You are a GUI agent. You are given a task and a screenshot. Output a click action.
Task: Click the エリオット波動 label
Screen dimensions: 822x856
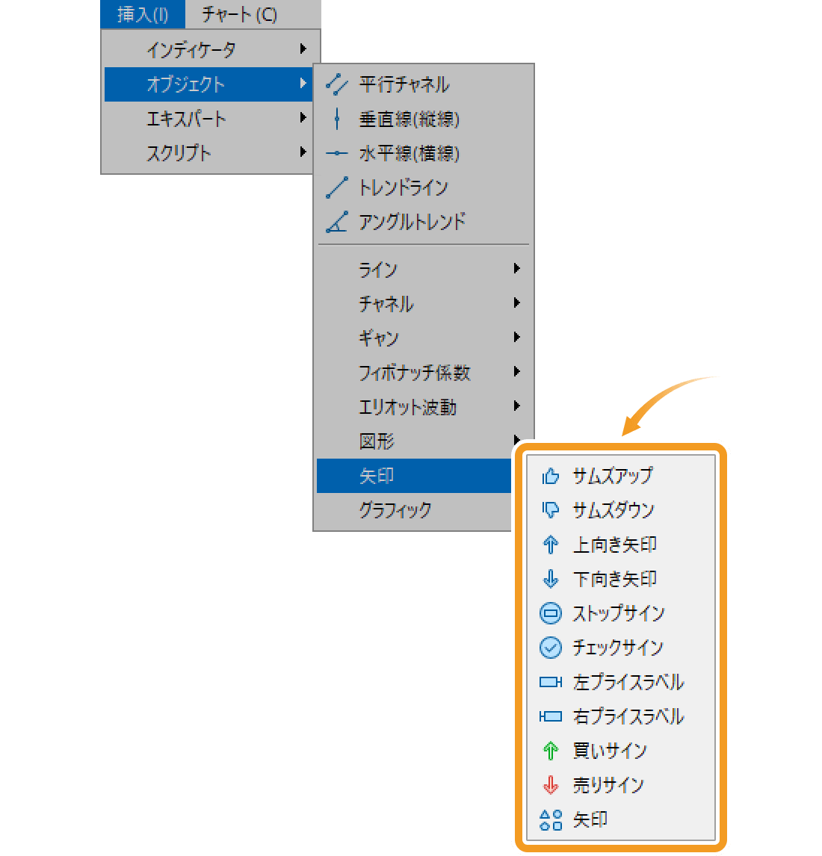click(407, 407)
